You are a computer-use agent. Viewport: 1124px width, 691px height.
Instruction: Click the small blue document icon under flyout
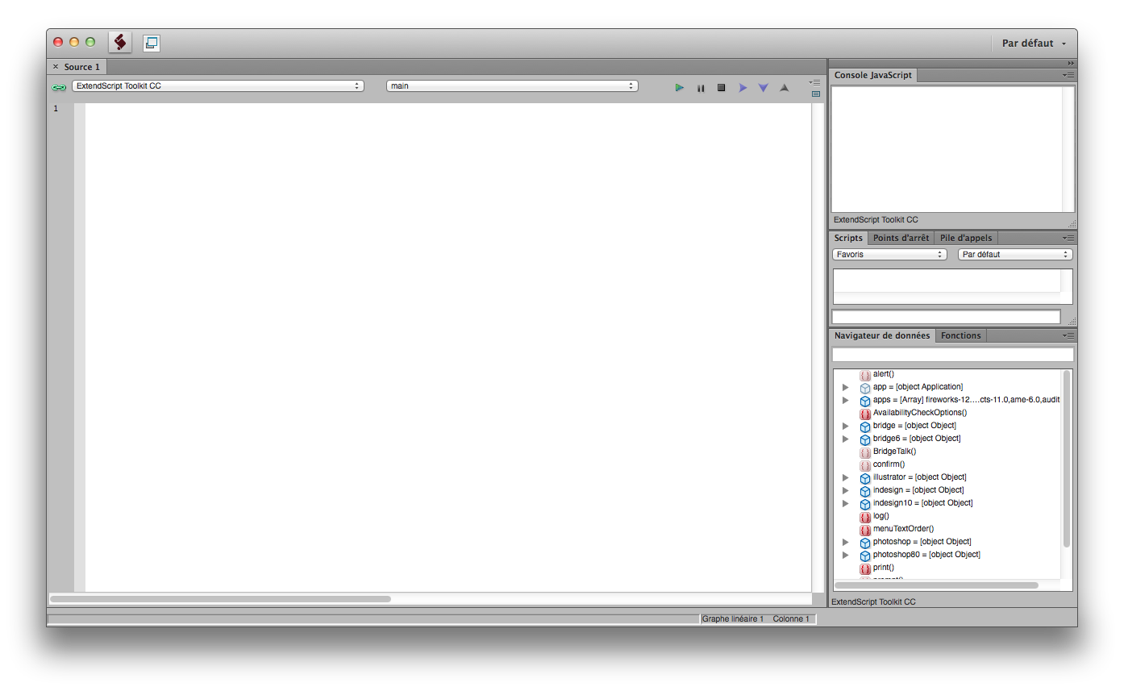816,94
